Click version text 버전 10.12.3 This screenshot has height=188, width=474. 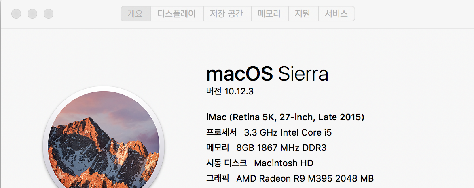[230, 92]
